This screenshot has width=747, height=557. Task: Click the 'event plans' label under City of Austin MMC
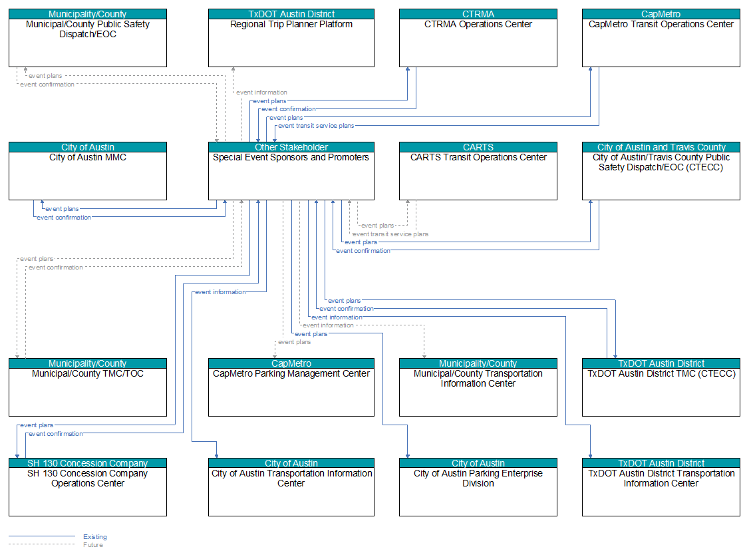(62, 209)
